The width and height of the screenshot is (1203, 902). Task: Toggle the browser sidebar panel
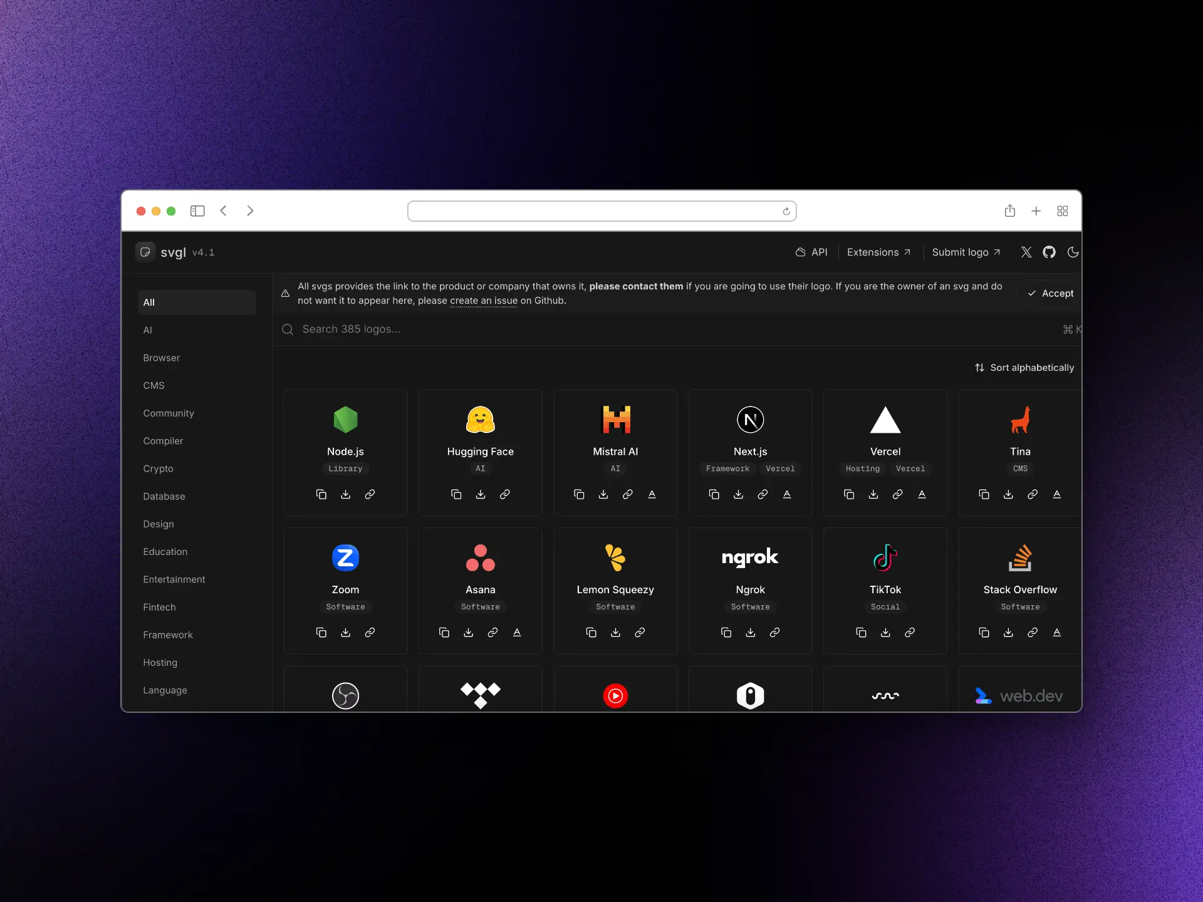pyautogui.click(x=197, y=211)
